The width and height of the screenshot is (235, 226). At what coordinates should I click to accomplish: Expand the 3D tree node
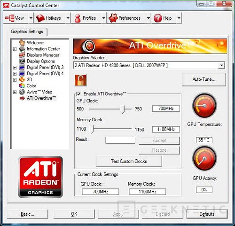tap(15, 80)
